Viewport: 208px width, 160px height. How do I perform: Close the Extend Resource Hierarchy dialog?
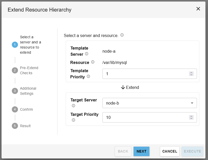pyautogui.click(x=198, y=9)
